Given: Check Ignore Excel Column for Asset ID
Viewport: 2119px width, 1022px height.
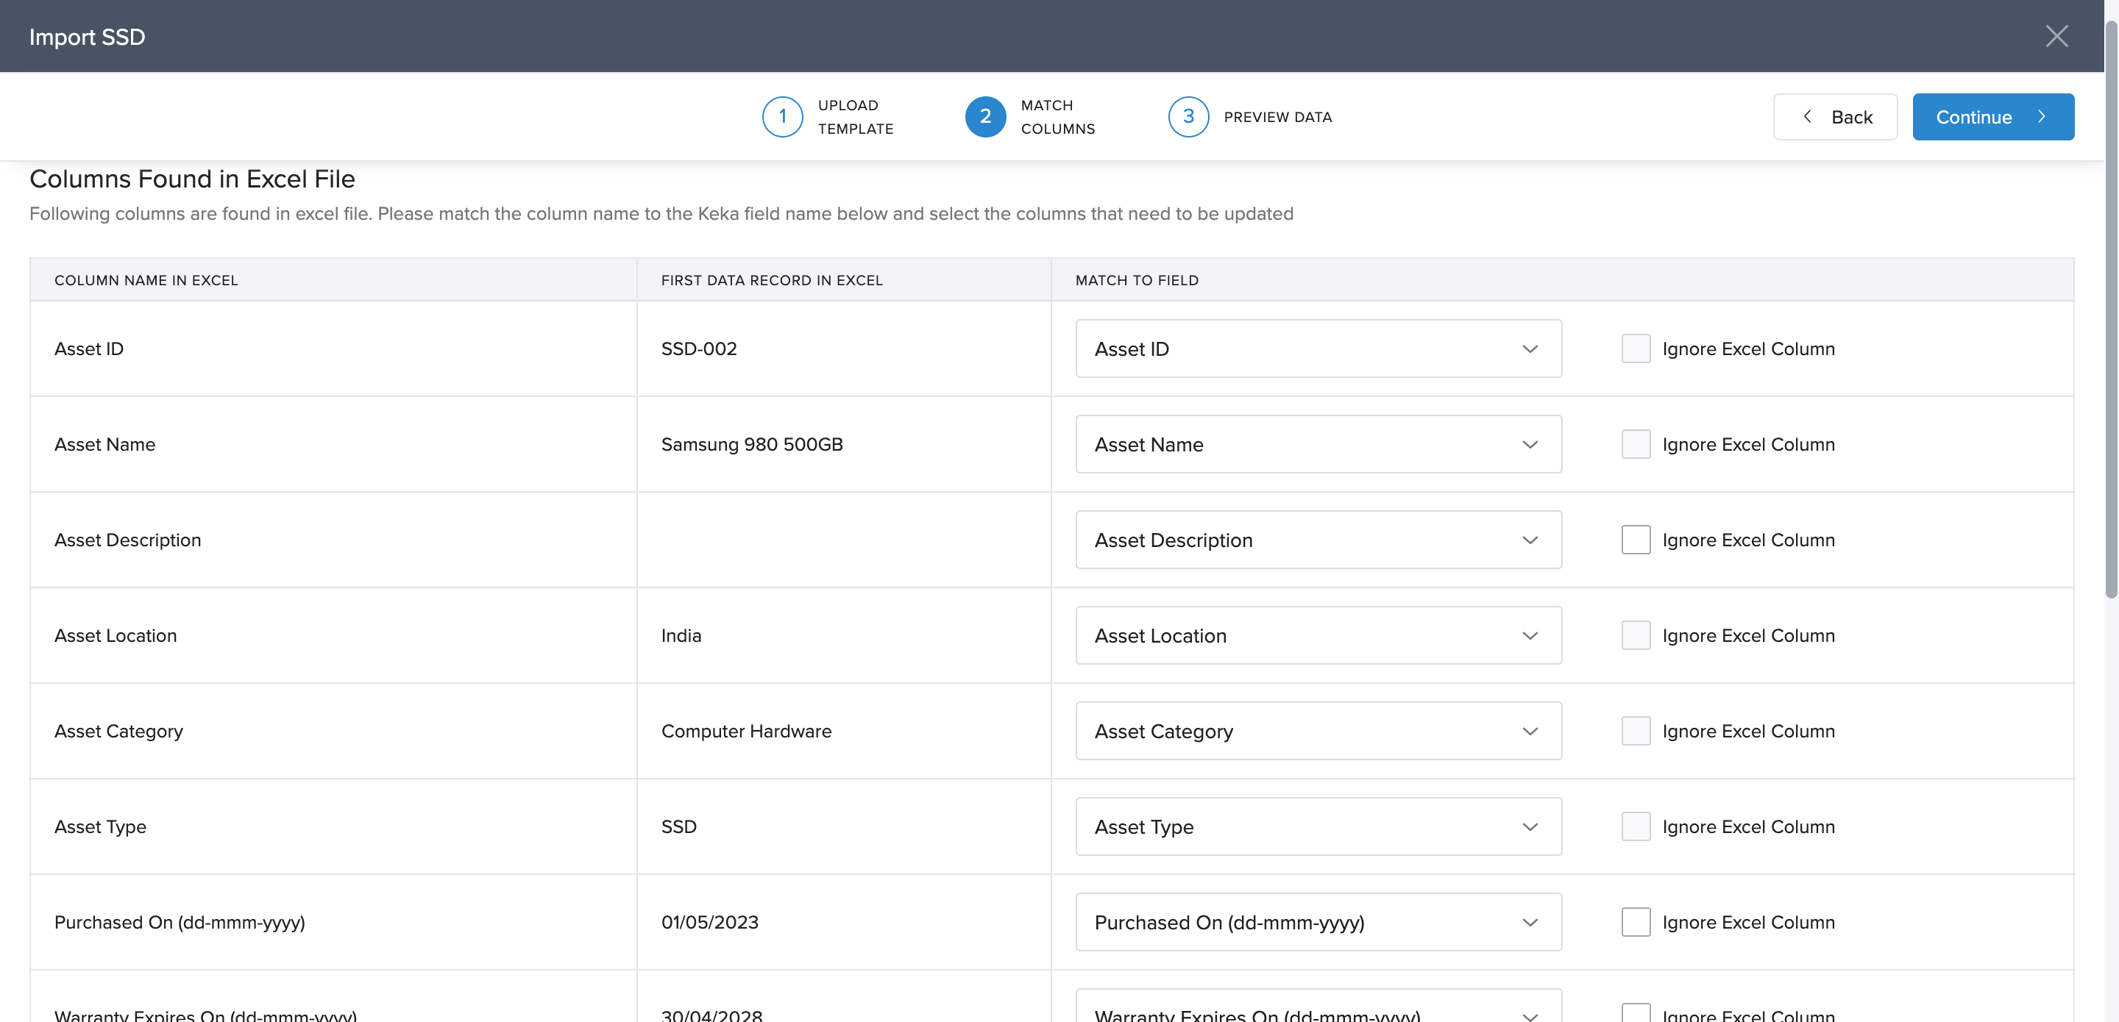Looking at the screenshot, I should 1636,349.
